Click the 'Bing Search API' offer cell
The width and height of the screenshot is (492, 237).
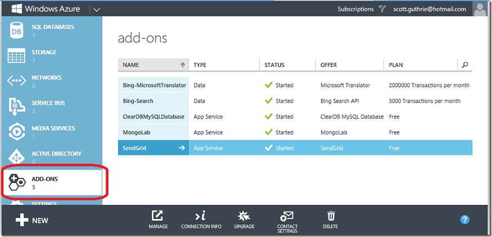click(x=340, y=101)
